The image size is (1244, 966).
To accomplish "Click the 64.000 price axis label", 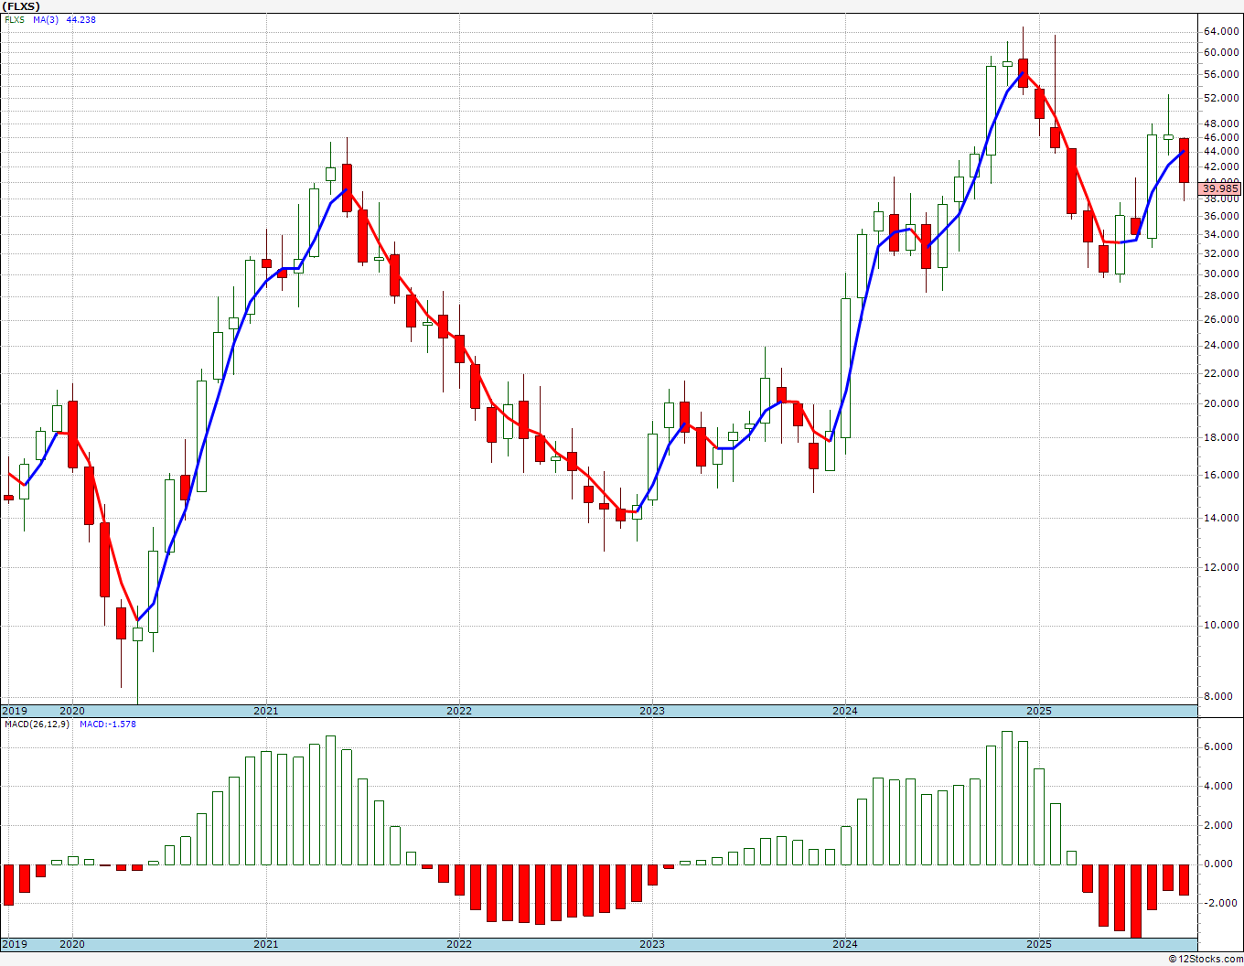I will (x=1221, y=31).
